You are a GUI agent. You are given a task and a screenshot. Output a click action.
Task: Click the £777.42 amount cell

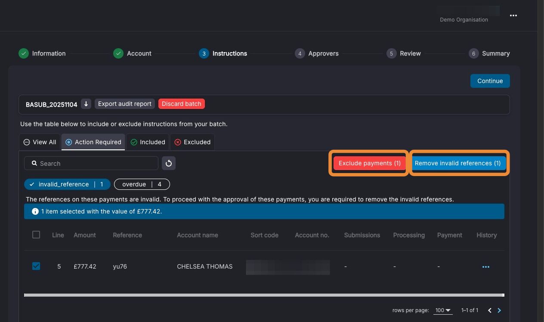point(85,266)
